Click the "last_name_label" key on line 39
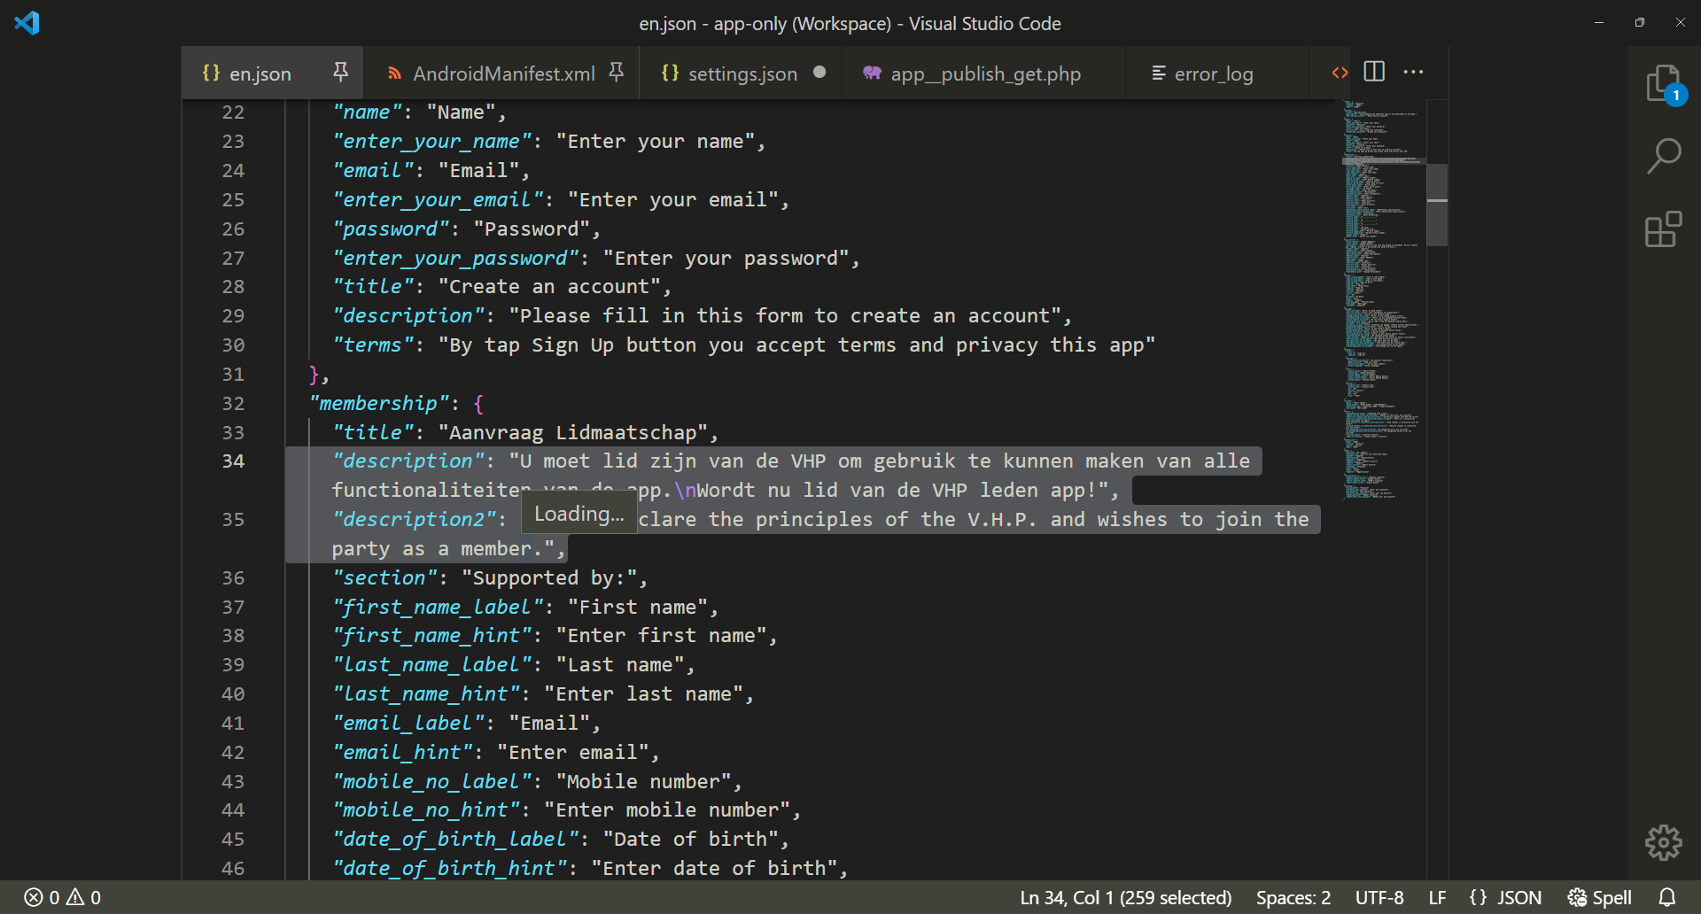Screen dimensions: 1701x914 point(431,665)
